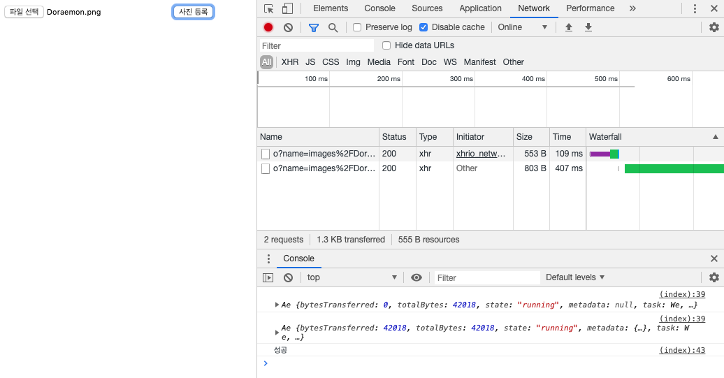
Task: Filter requests by JS
Action: 310,62
